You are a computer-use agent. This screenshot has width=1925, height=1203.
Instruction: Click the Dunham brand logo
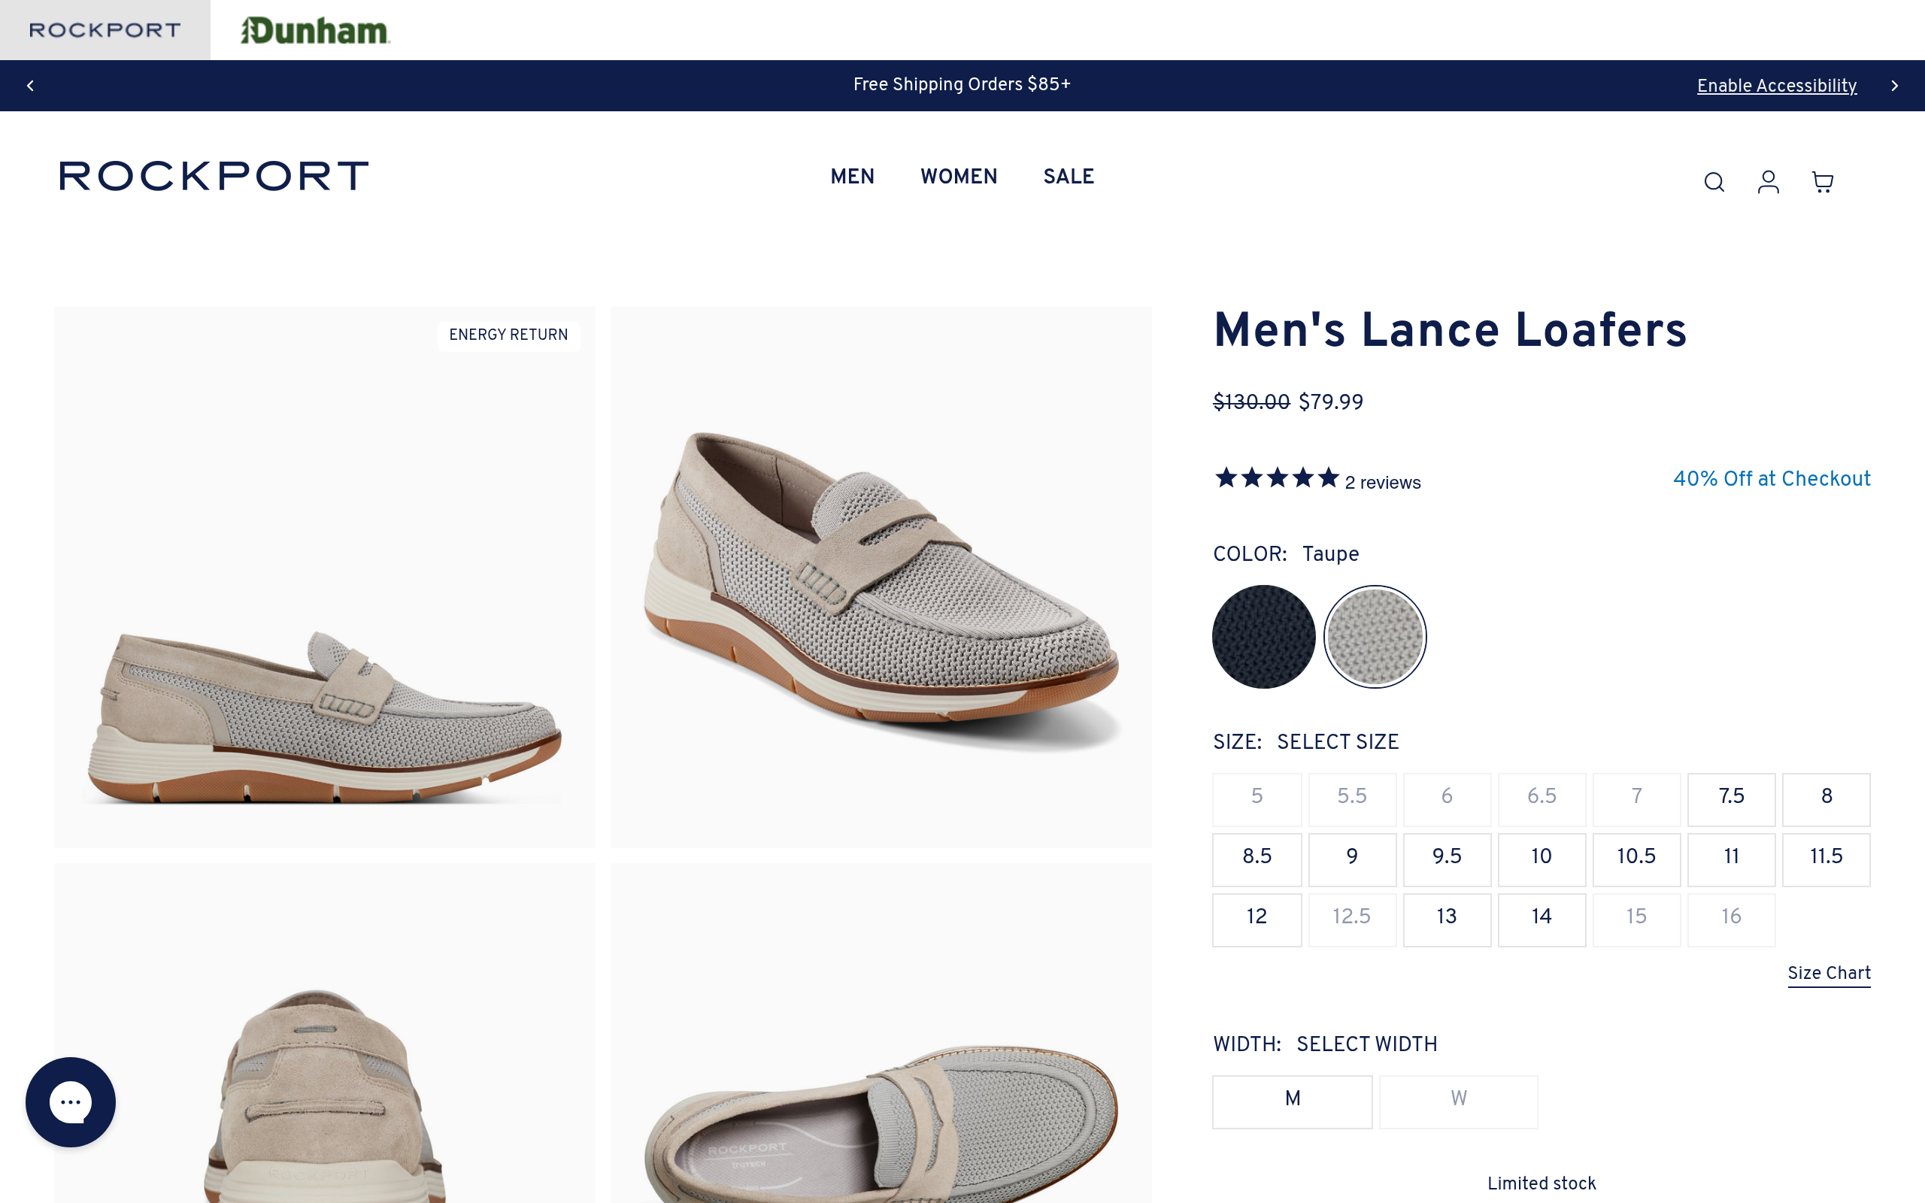click(315, 30)
